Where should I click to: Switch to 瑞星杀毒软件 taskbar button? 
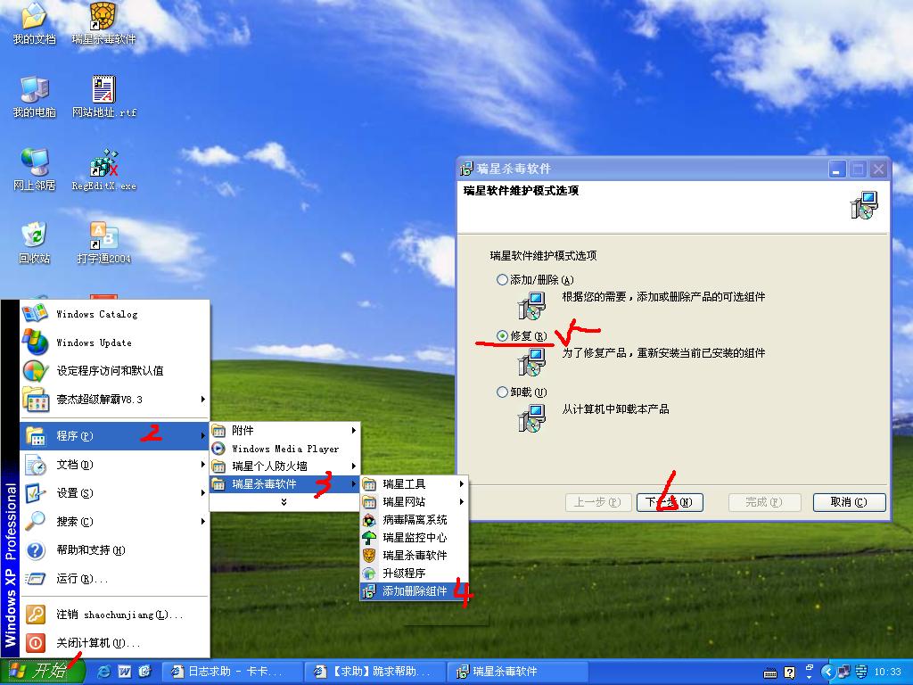518,672
